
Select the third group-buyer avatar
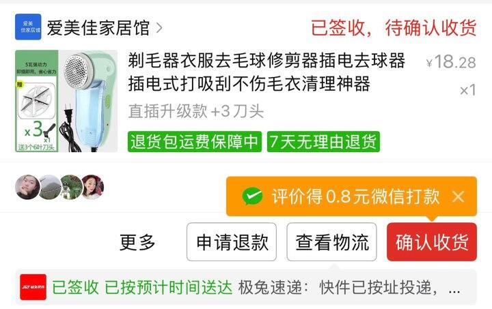[x=71, y=187]
